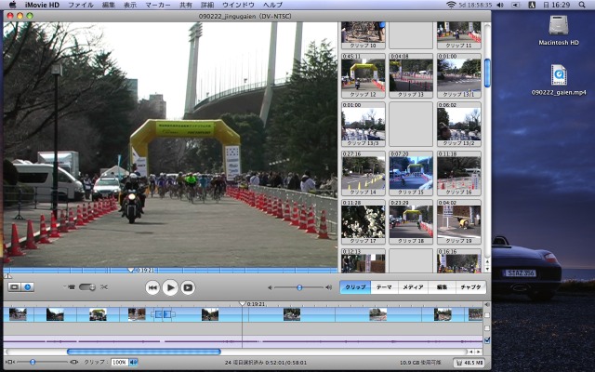Play the movie in full screen
595x372 pixels.
tap(188, 287)
